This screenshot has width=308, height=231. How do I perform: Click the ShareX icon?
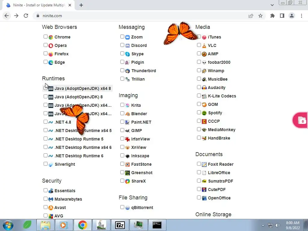click(x=128, y=181)
